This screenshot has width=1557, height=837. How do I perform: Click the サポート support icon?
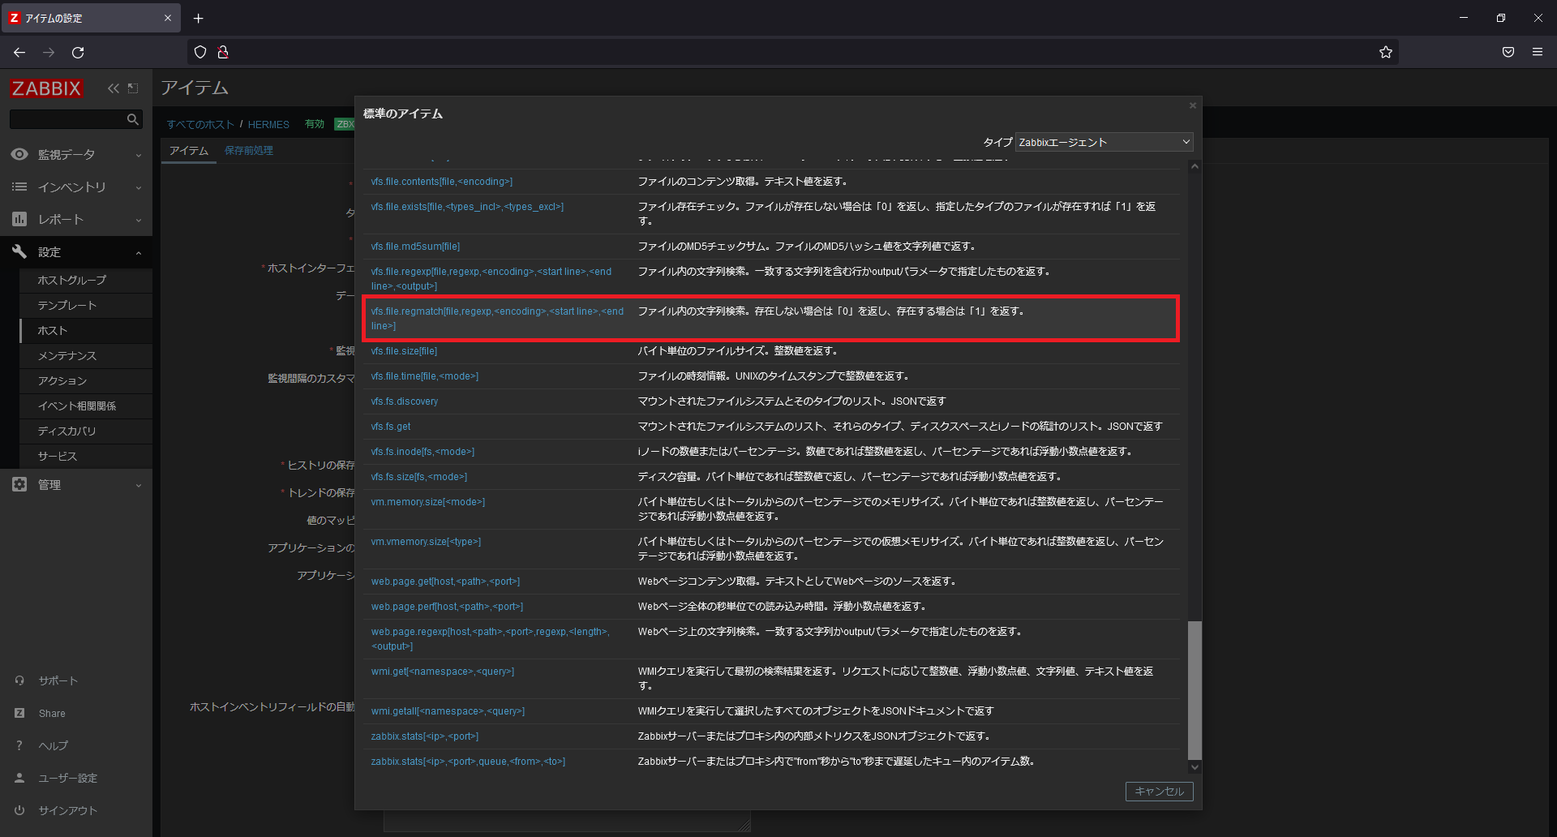click(x=19, y=680)
